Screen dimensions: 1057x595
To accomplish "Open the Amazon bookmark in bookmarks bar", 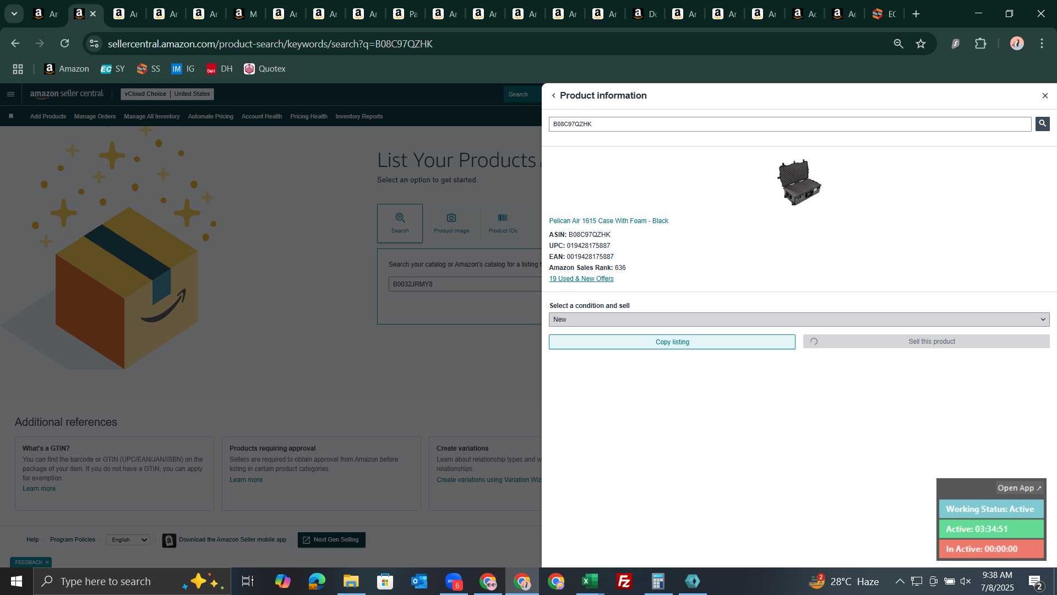I will [x=67, y=69].
